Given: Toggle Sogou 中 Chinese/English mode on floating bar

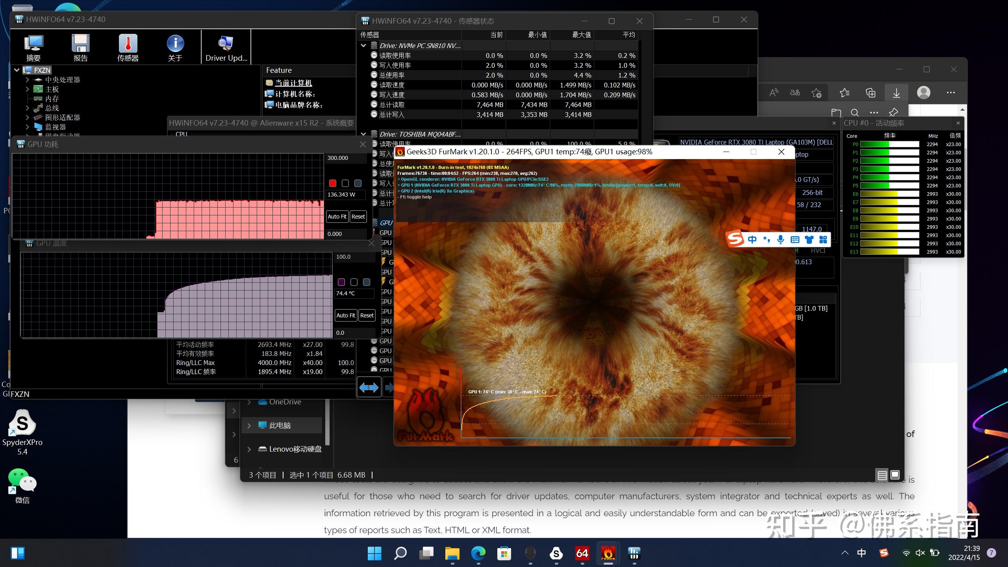Looking at the screenshot, I should 752,239.
